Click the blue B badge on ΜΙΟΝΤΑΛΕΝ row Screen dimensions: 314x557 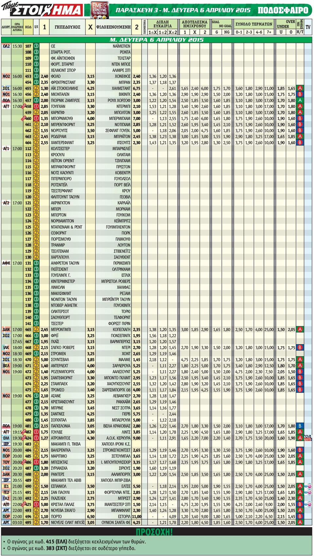tap(300, 94)
